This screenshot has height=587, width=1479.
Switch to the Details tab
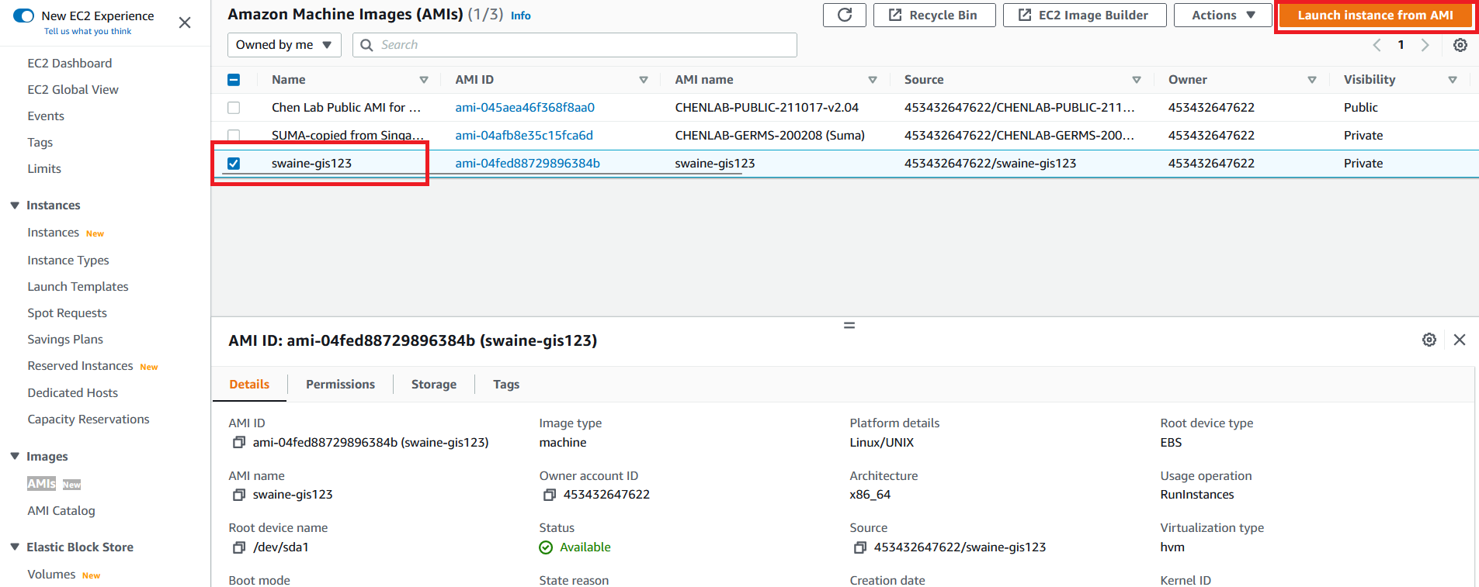[249, 385]
